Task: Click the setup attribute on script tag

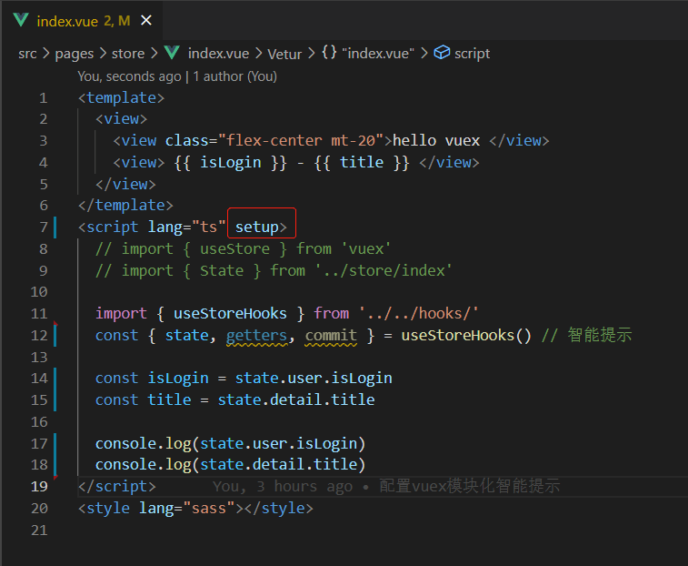Action: (256, 227)
